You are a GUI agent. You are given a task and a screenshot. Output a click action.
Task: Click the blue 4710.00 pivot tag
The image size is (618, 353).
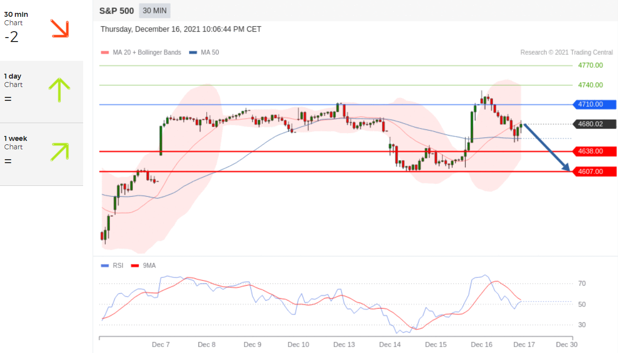pyautogui.click(x=594, y=104)
